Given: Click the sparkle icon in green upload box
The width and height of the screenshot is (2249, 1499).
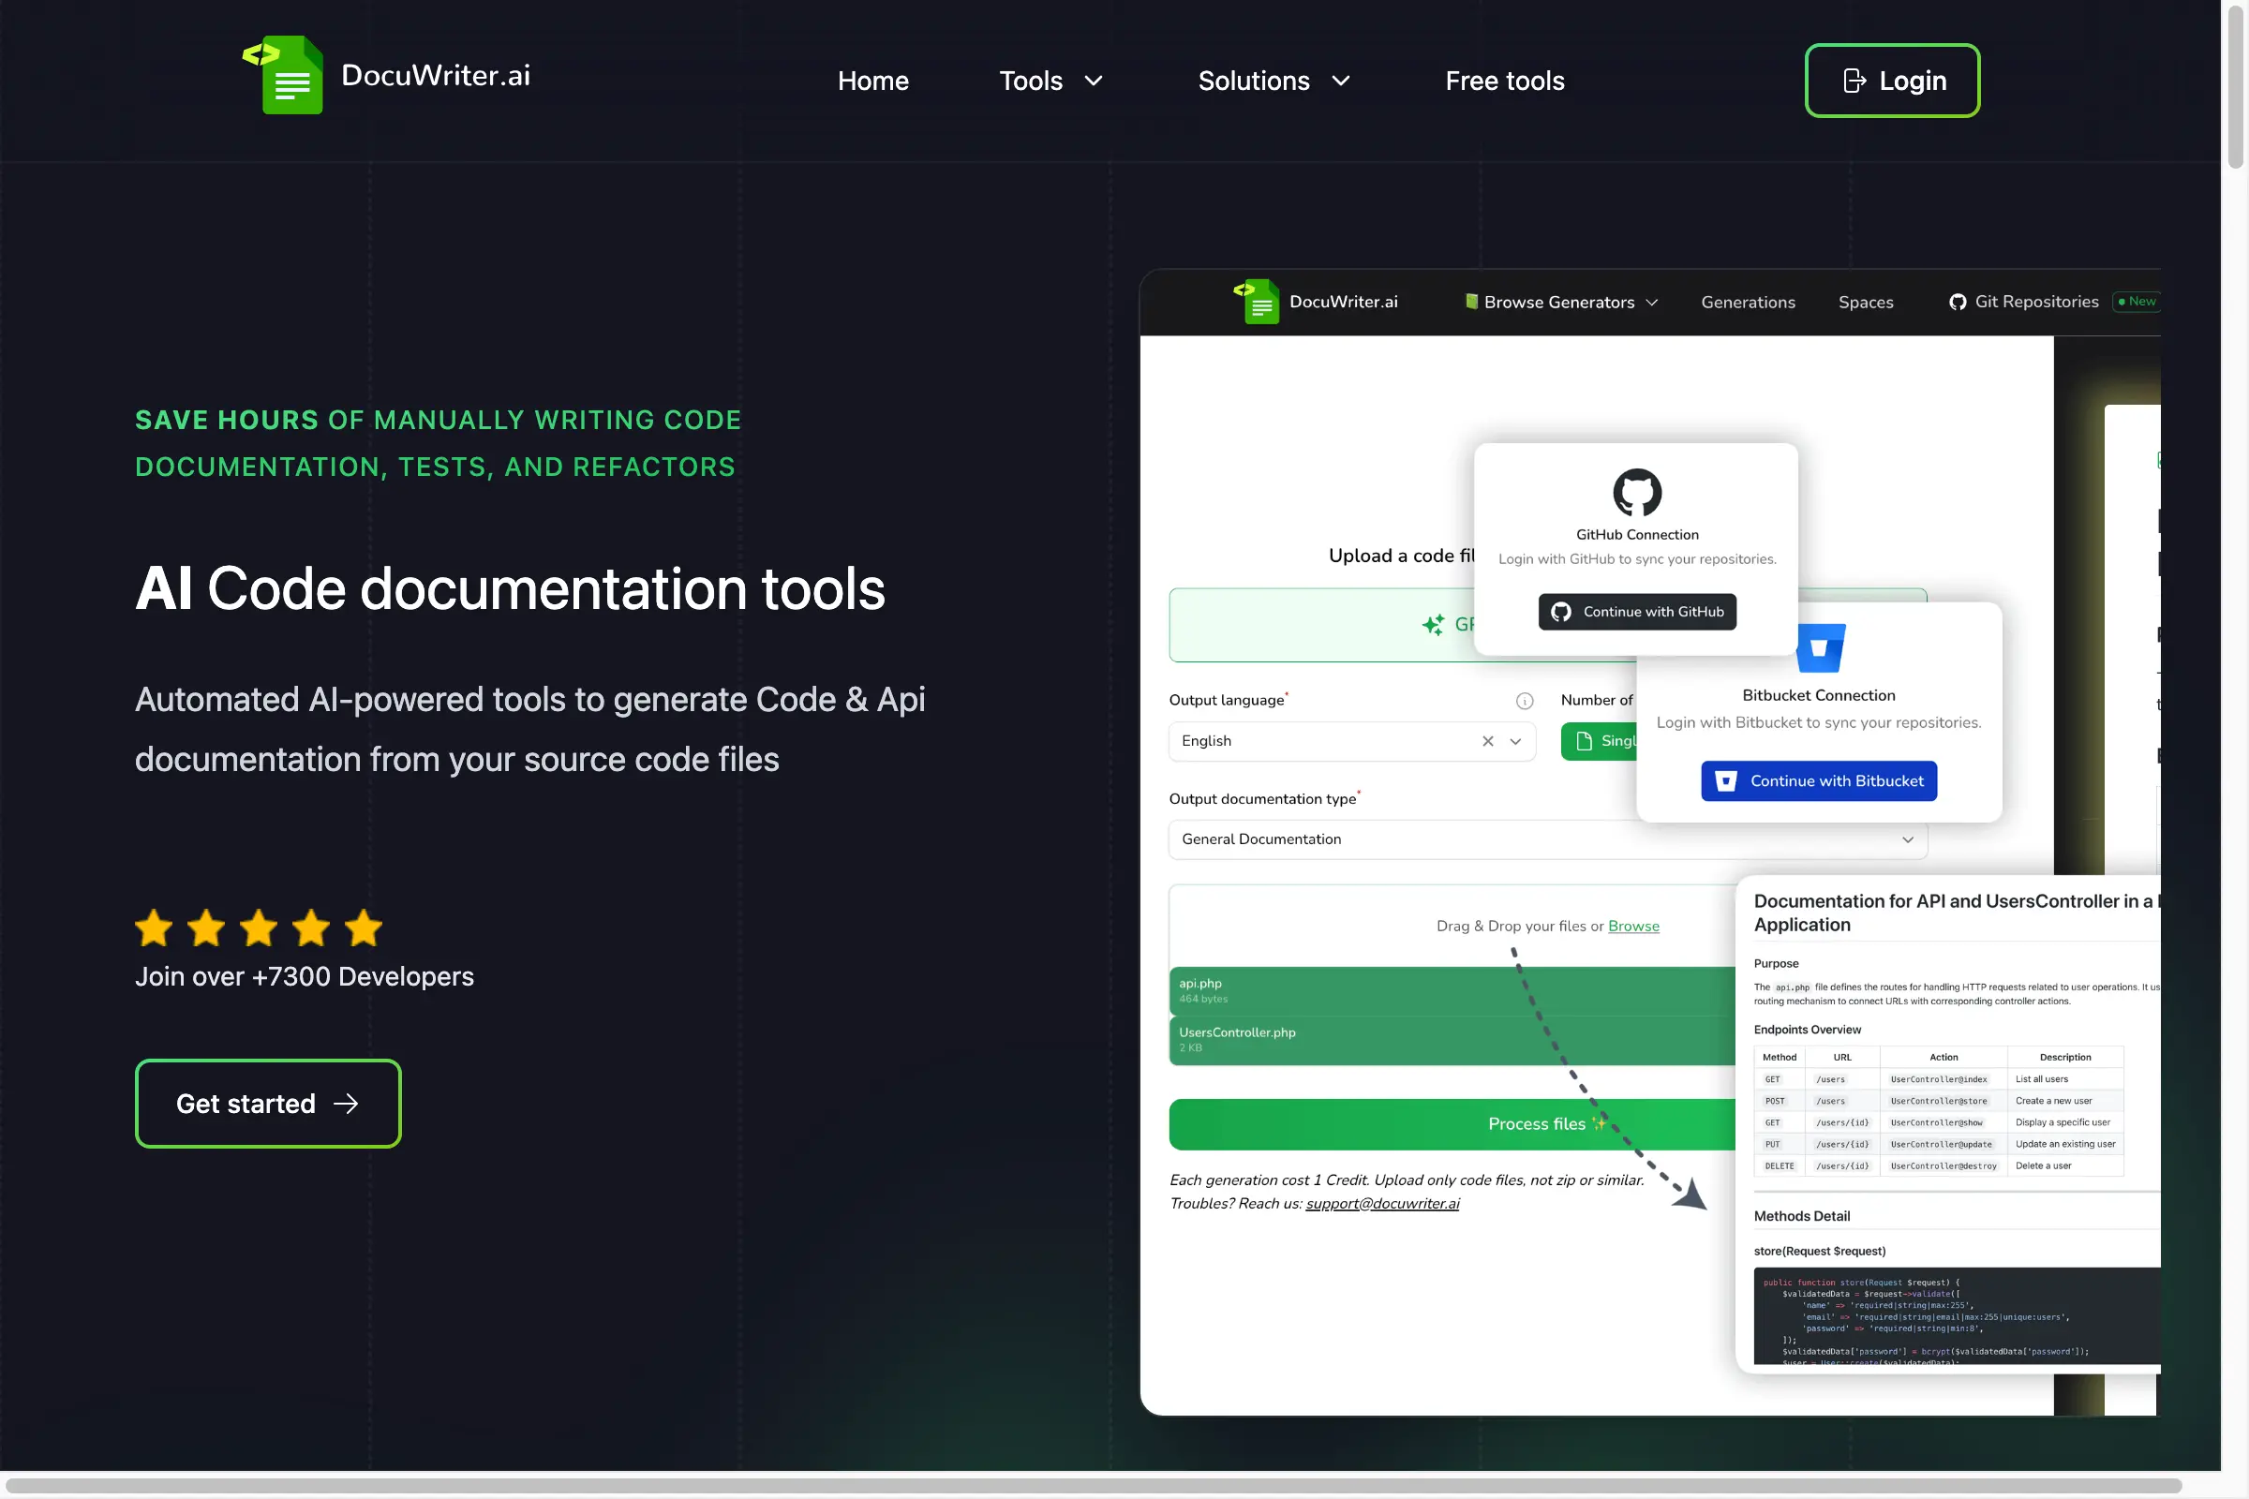Looking at the screenshot, I should tap(1433, 624).
